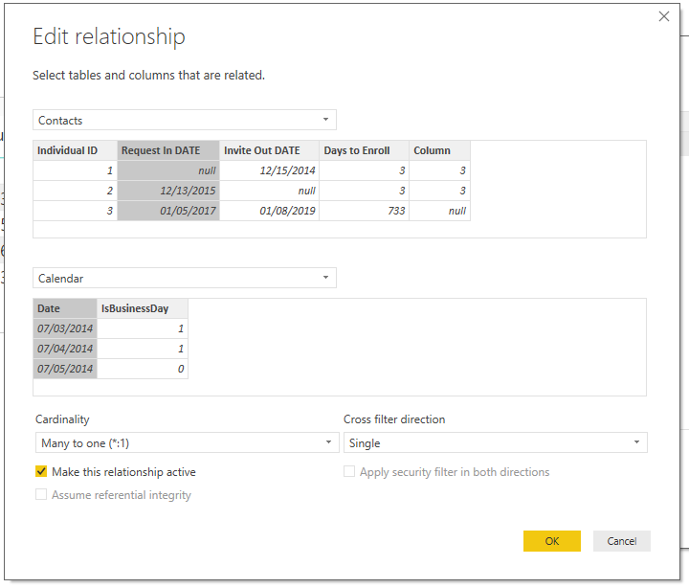
Task: Click the 07/03/2014 date cell
Action: click(x=65, y=328)
